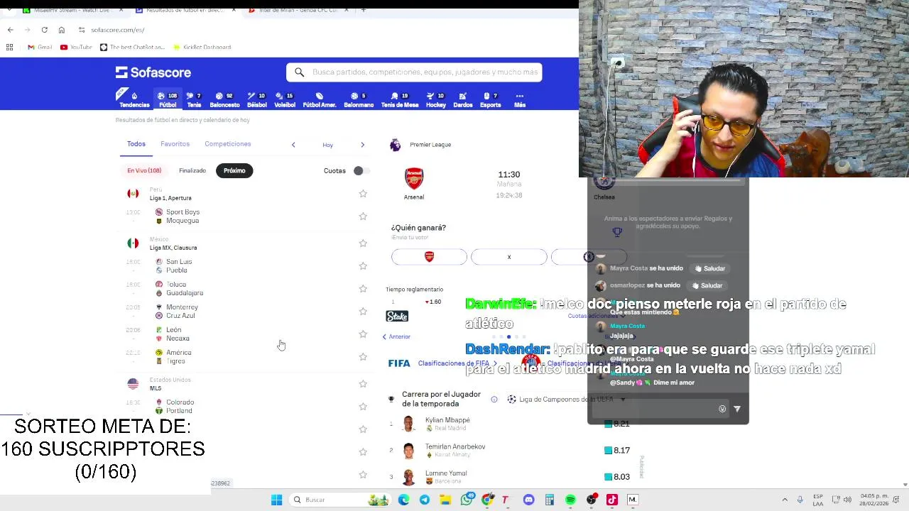Select the Esports icon

(x=491, y=99)
